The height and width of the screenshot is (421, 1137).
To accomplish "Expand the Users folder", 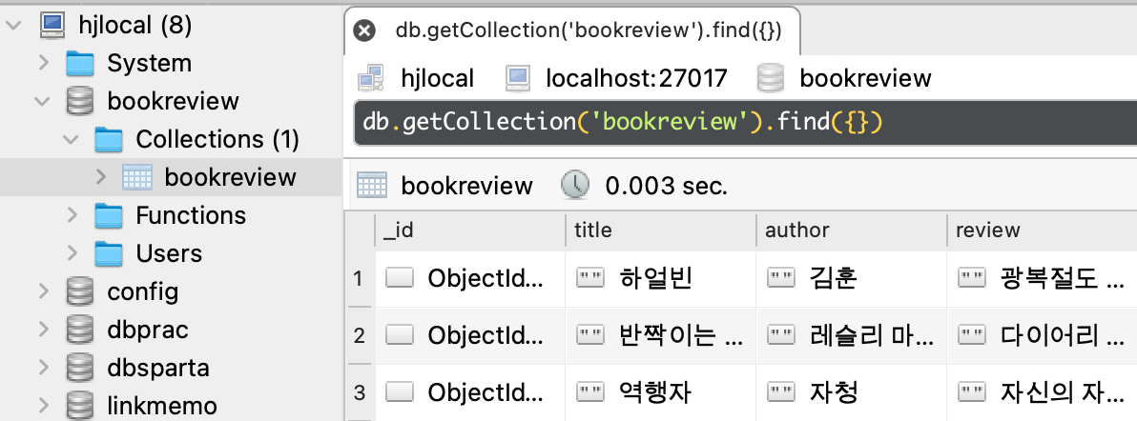I will coord(72,253).
